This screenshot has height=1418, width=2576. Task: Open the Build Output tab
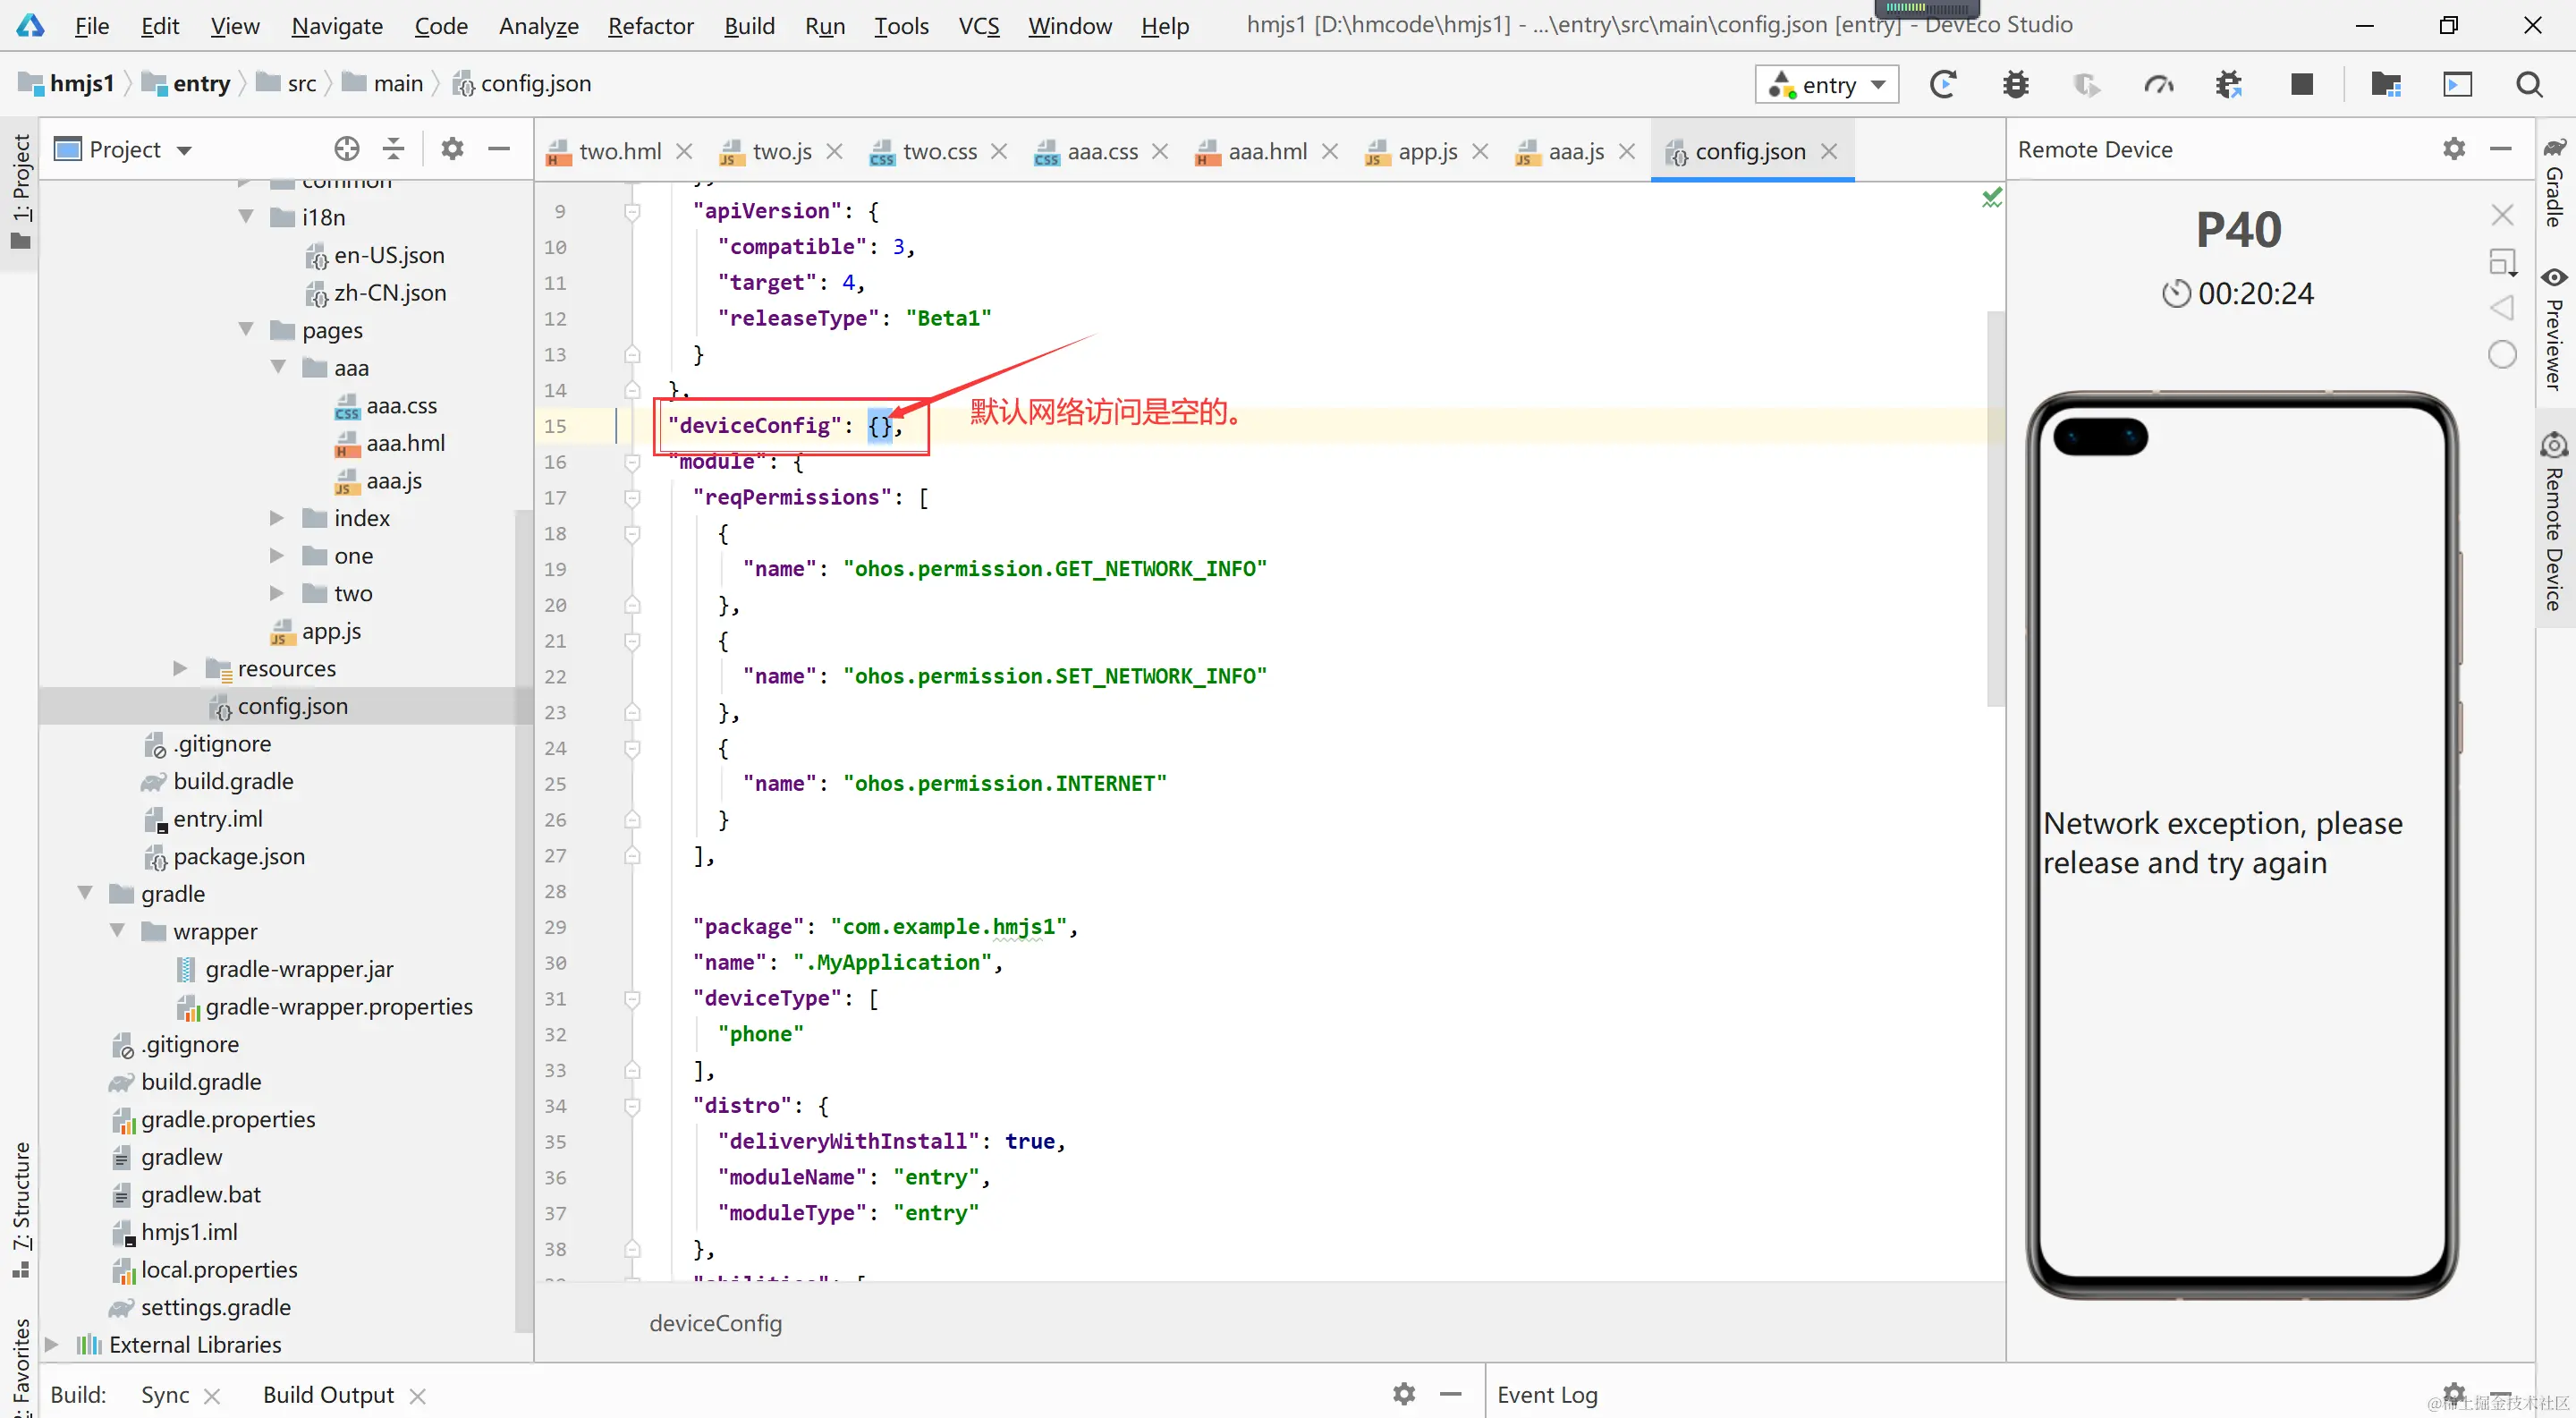coord(328,1394)
